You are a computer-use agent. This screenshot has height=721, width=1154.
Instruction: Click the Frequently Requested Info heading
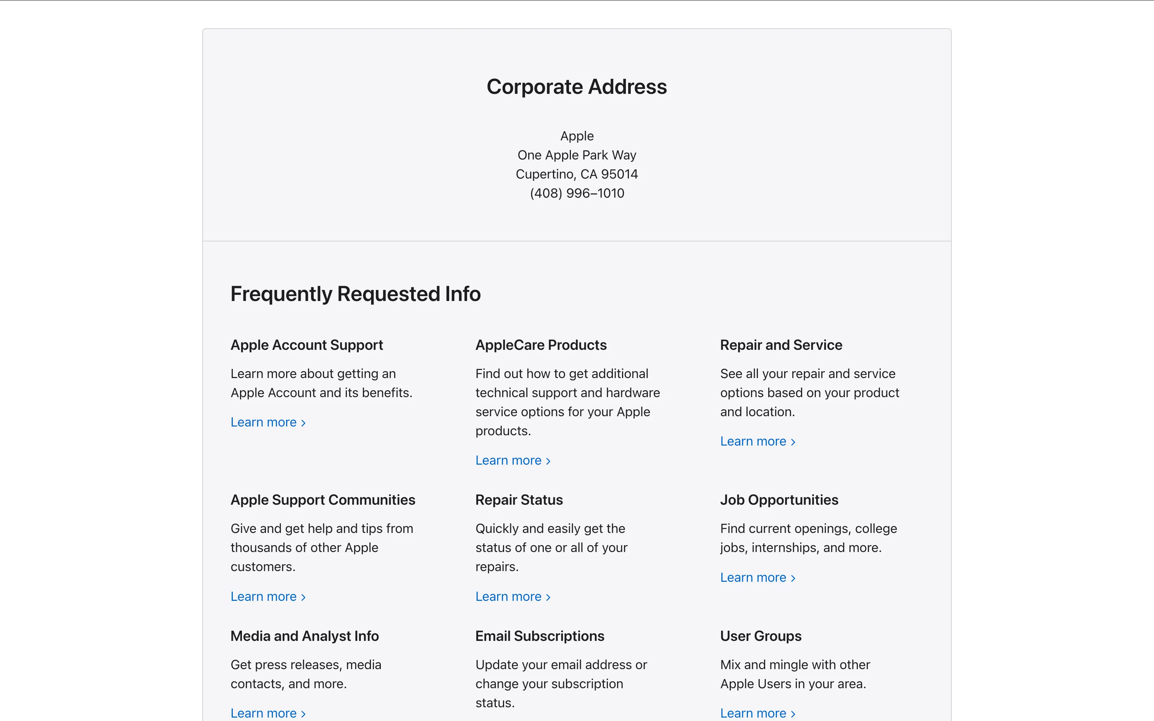click(355, 294)
